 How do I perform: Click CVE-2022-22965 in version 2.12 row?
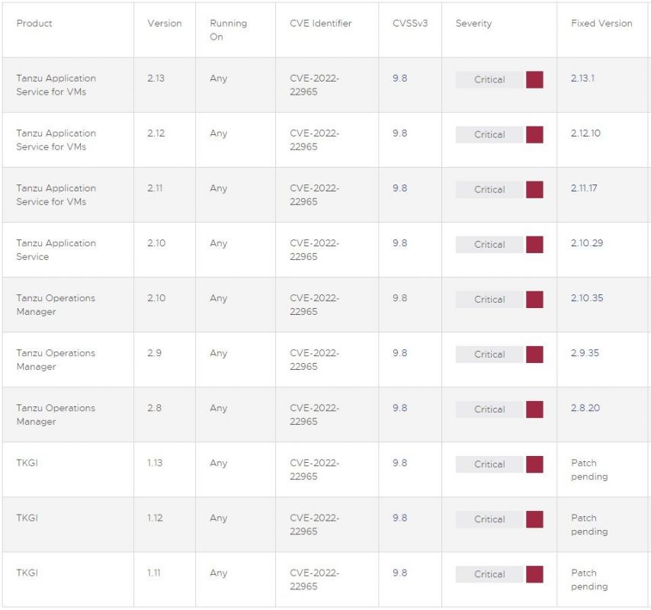click(x=314, y=140)
